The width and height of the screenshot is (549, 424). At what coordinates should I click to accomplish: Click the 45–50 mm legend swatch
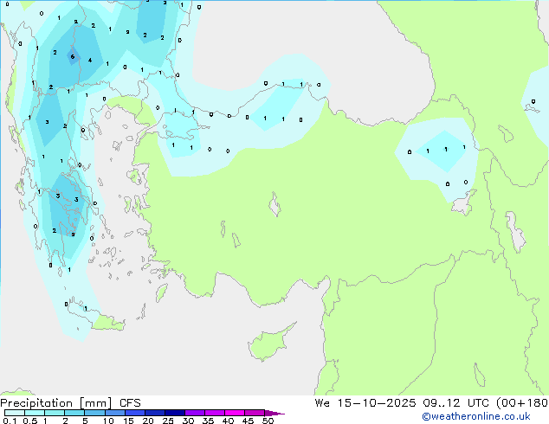click(255, 413)
